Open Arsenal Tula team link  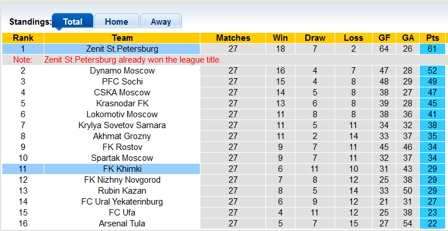click(122, 224)
